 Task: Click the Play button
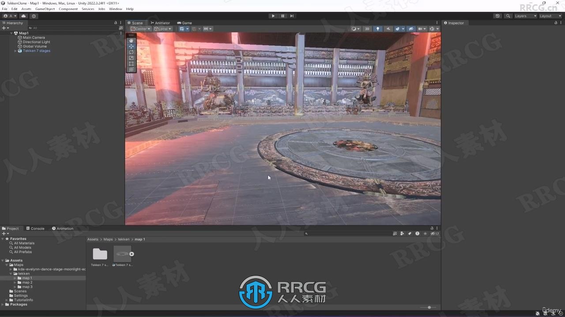(x=273, y=16)
